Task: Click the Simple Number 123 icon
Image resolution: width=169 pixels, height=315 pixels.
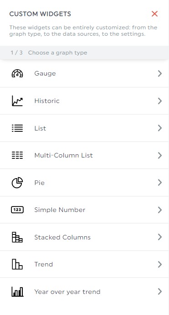Action: 17,210
